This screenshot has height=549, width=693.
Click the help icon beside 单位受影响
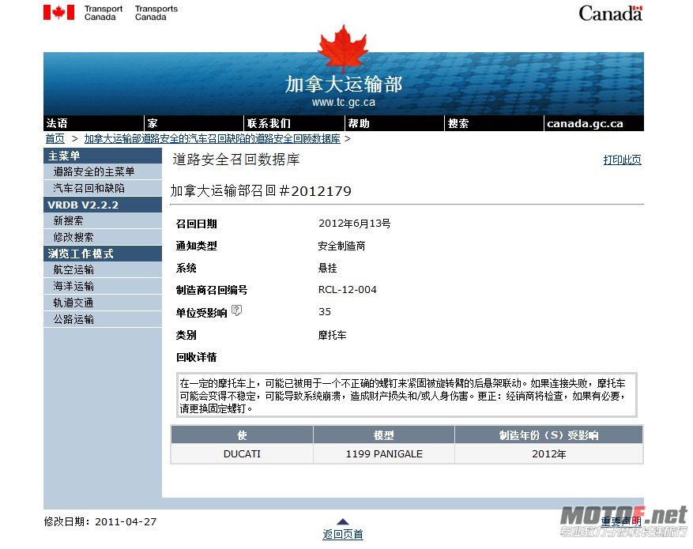point(237,311)
